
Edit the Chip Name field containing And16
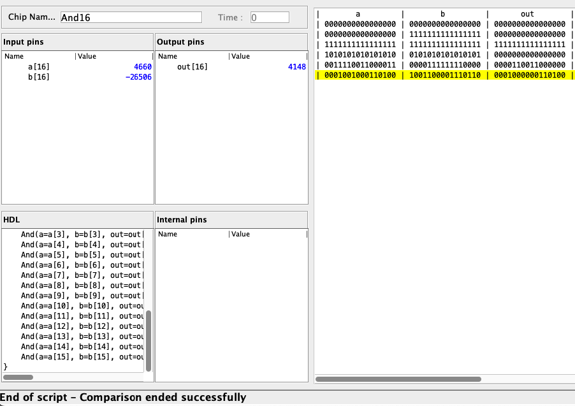click(131, 17)
